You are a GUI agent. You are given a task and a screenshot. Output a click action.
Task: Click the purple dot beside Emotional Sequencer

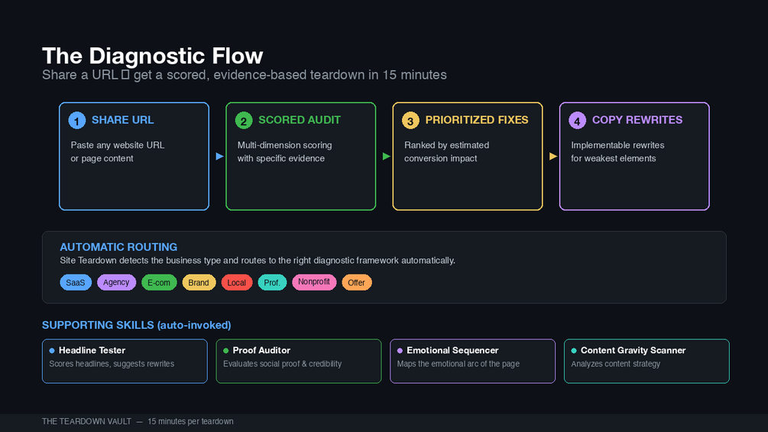(400, 351)
